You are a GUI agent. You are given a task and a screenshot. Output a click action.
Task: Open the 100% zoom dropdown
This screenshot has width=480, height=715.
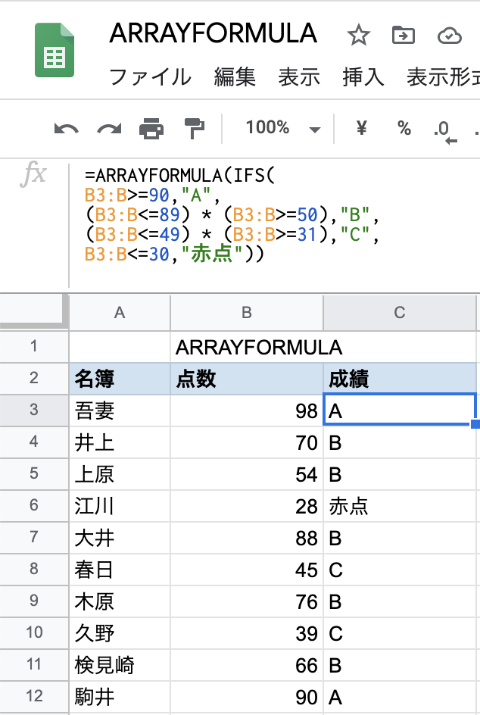coord(282,128)
